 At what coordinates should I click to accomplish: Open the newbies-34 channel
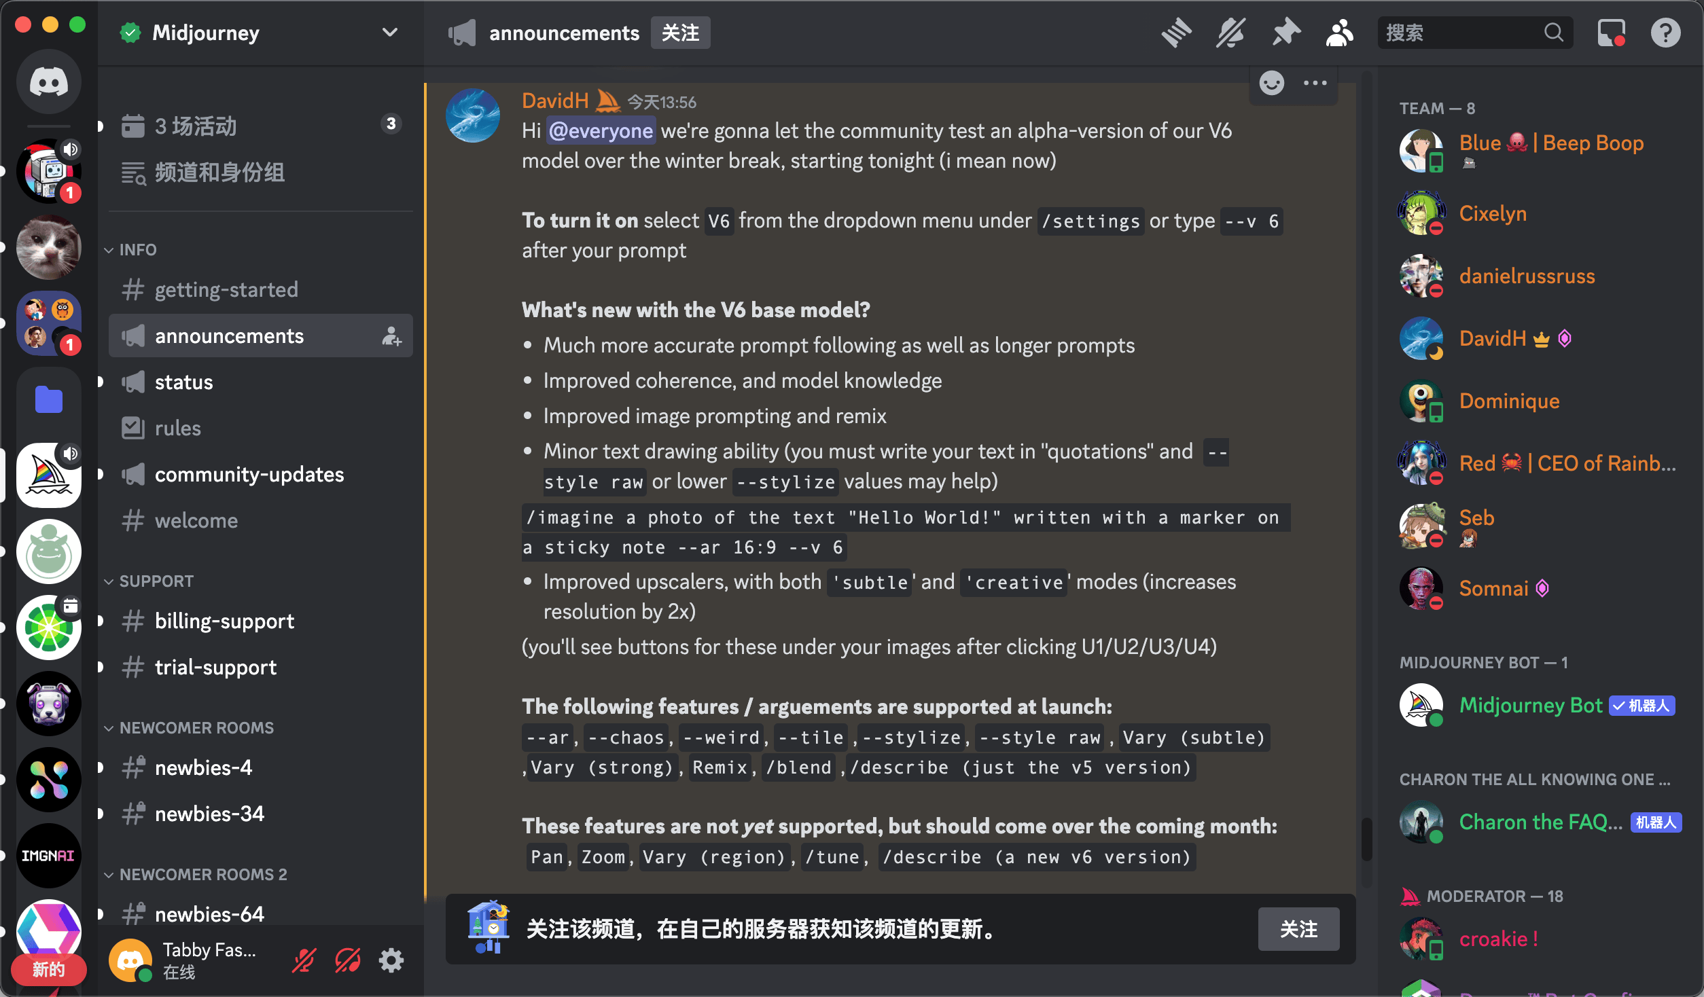(x=261, y=814)
